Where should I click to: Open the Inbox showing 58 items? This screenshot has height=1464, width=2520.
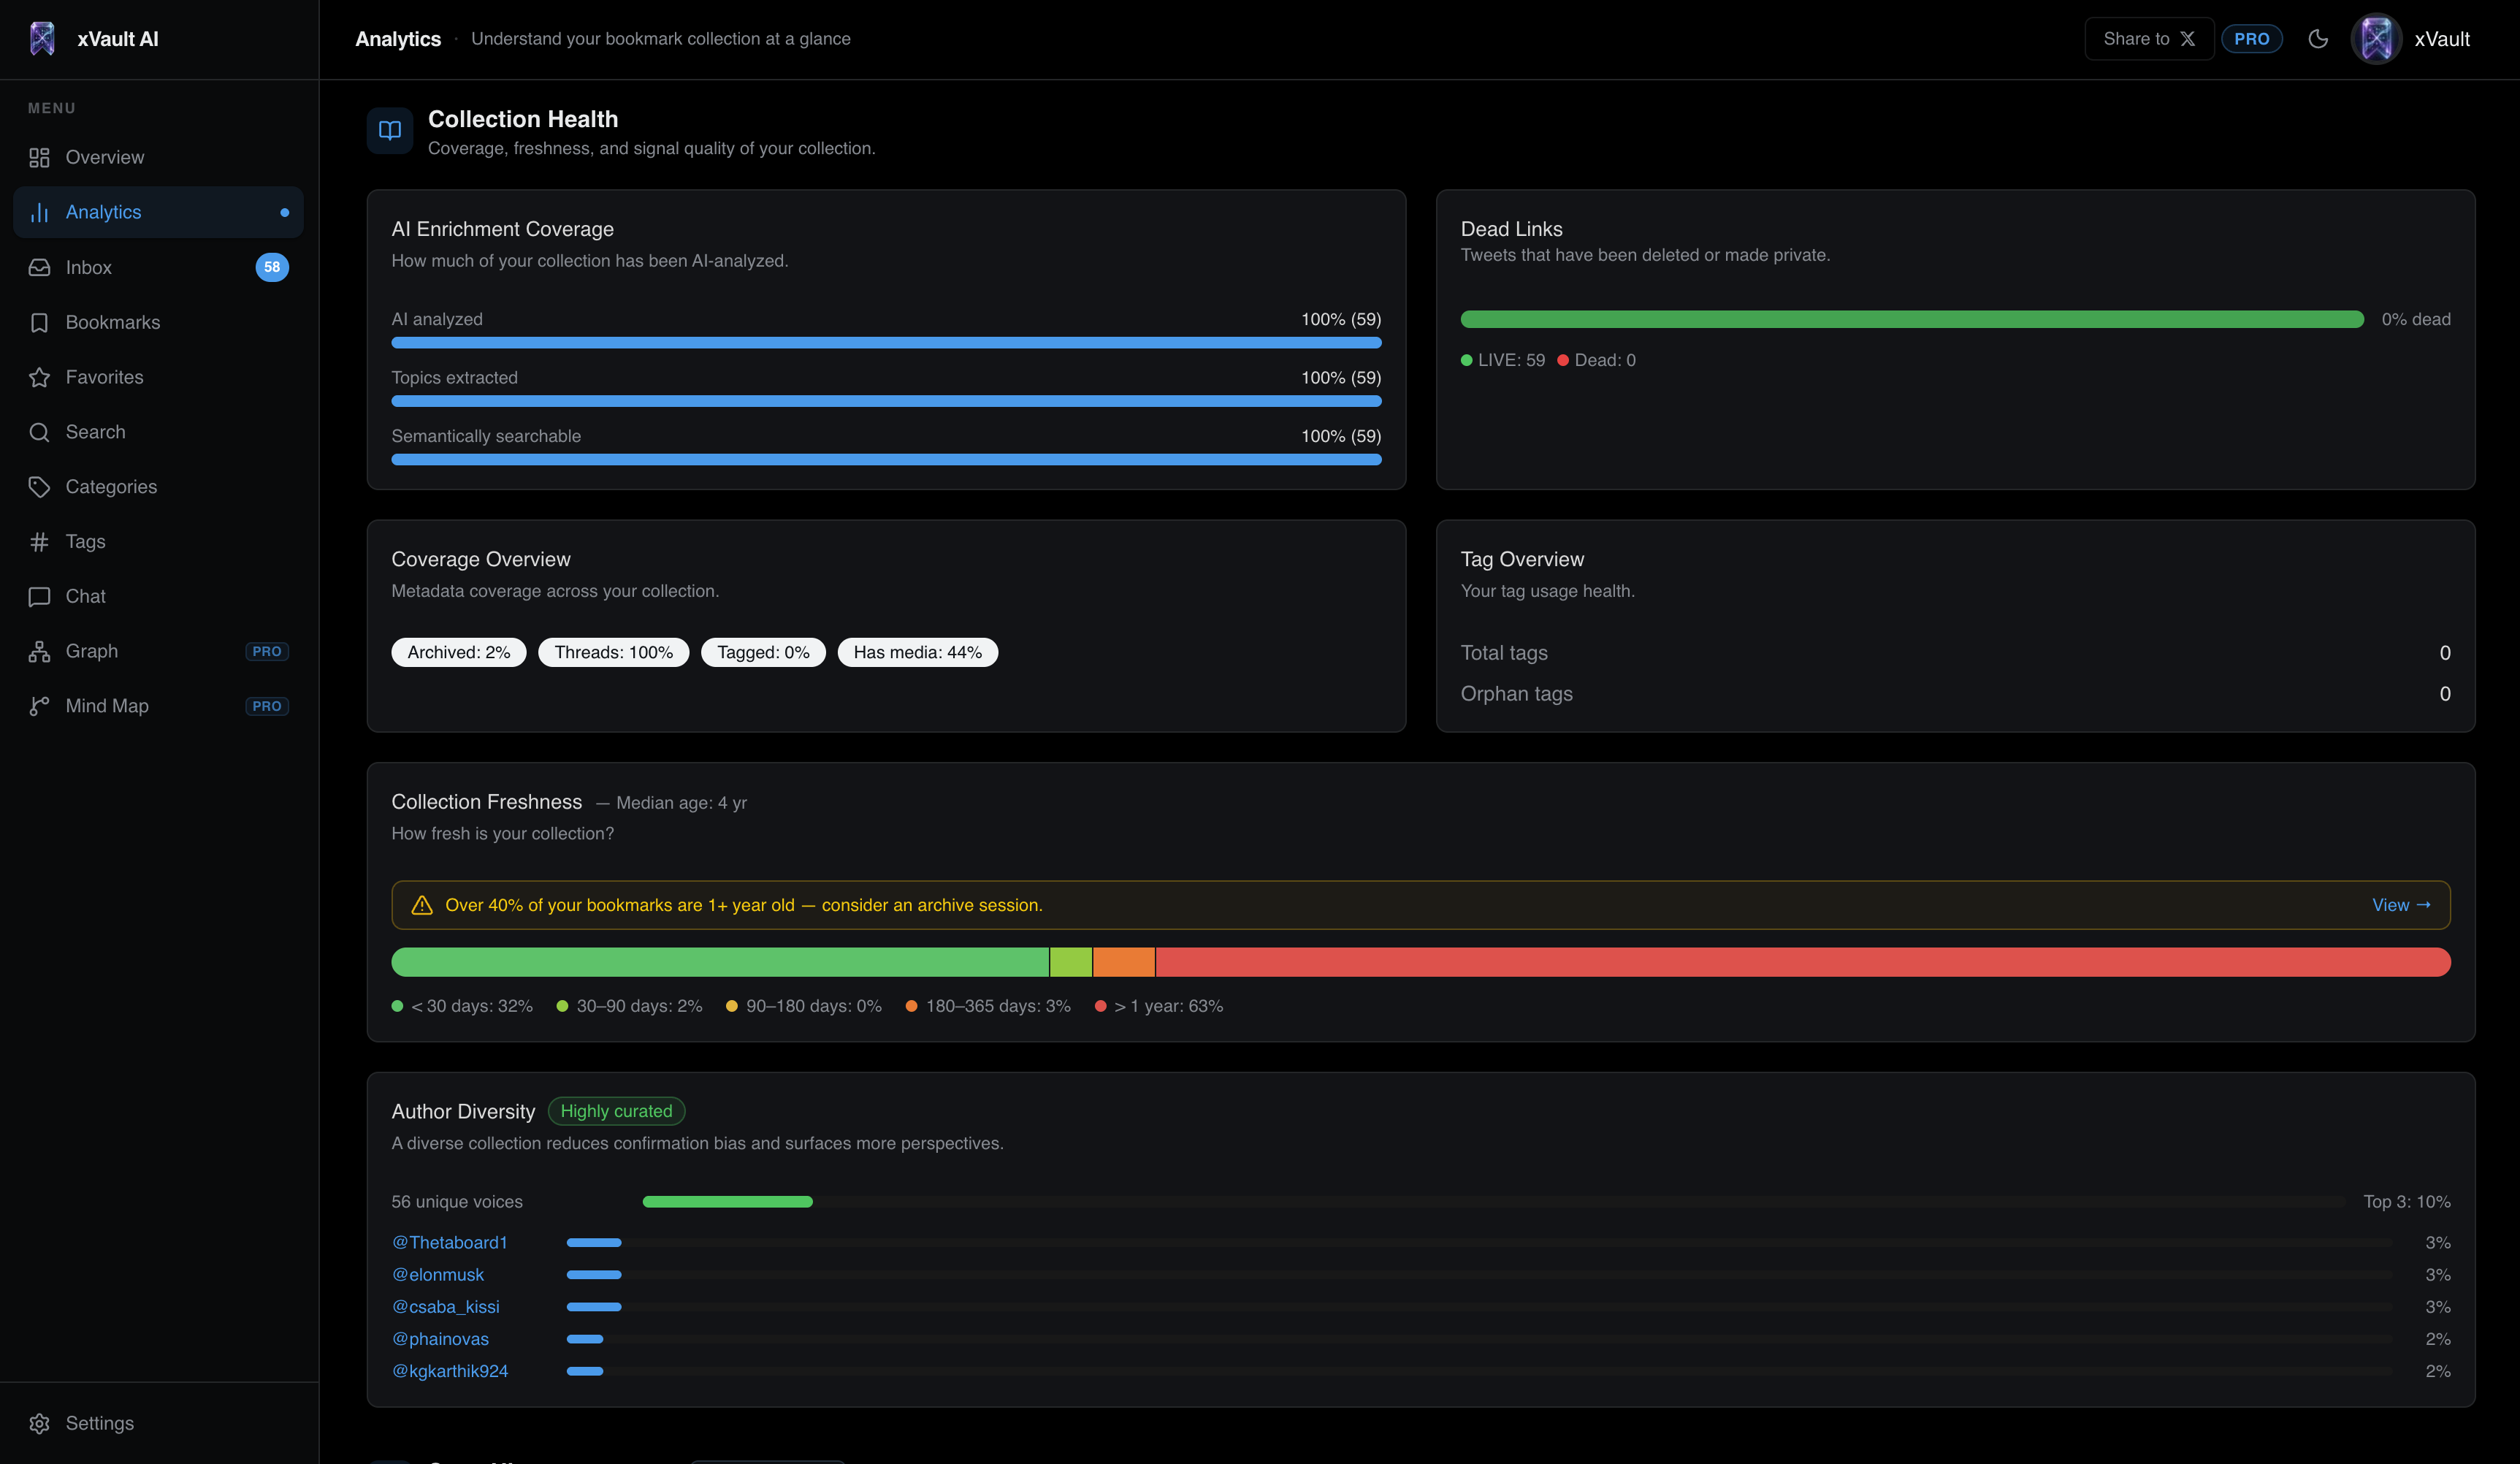(88, 267)
